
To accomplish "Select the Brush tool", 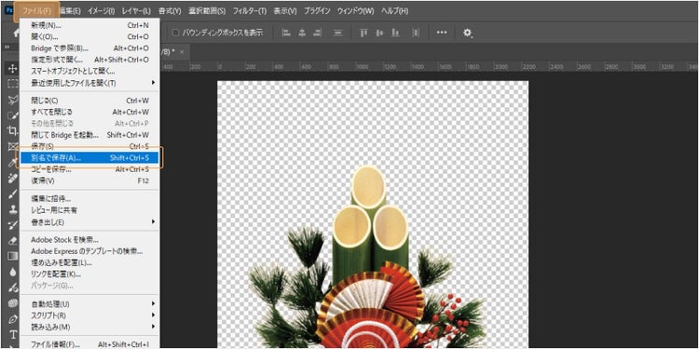I will coord(12,194).
